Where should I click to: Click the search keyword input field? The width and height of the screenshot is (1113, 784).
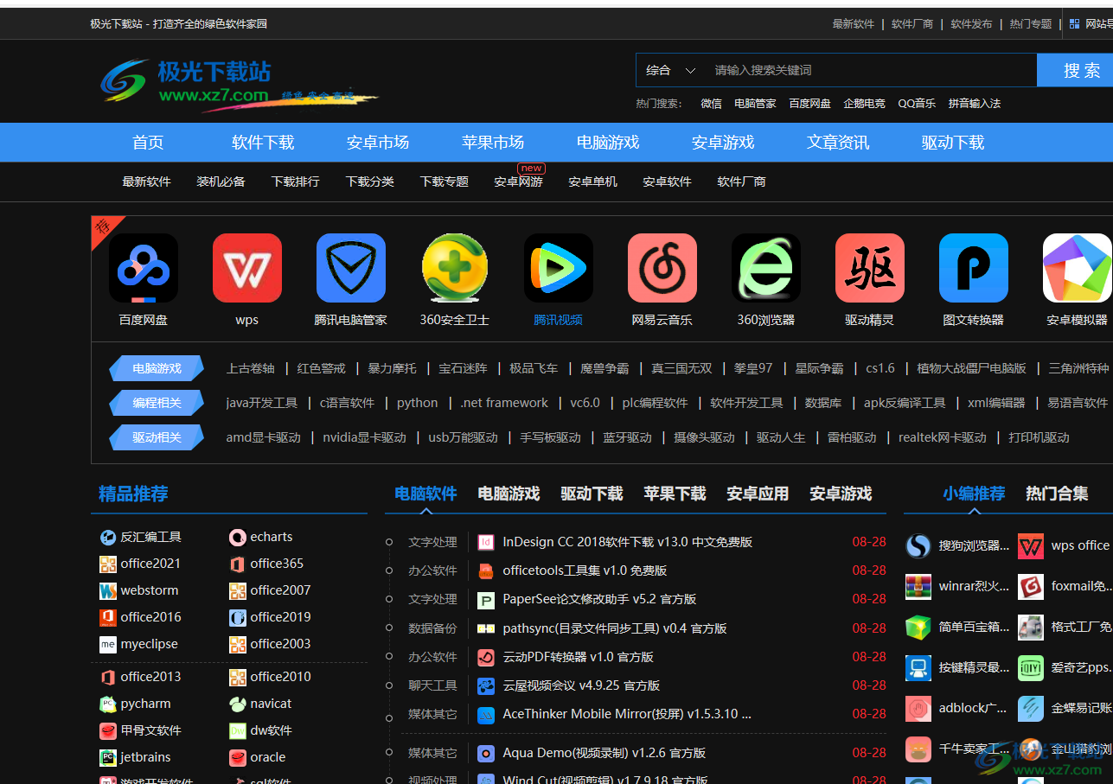click(x=870, y=70)
